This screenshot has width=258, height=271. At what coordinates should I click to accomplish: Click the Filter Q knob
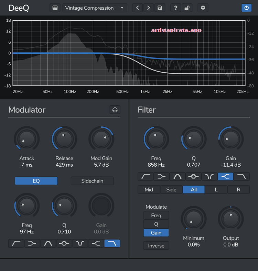(194, 139)
